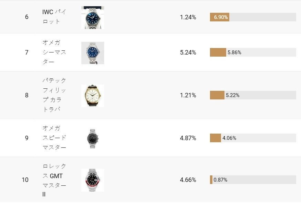This screenshot has height=203, width=301.
Task: Click rank number 8
Action: 27,95
